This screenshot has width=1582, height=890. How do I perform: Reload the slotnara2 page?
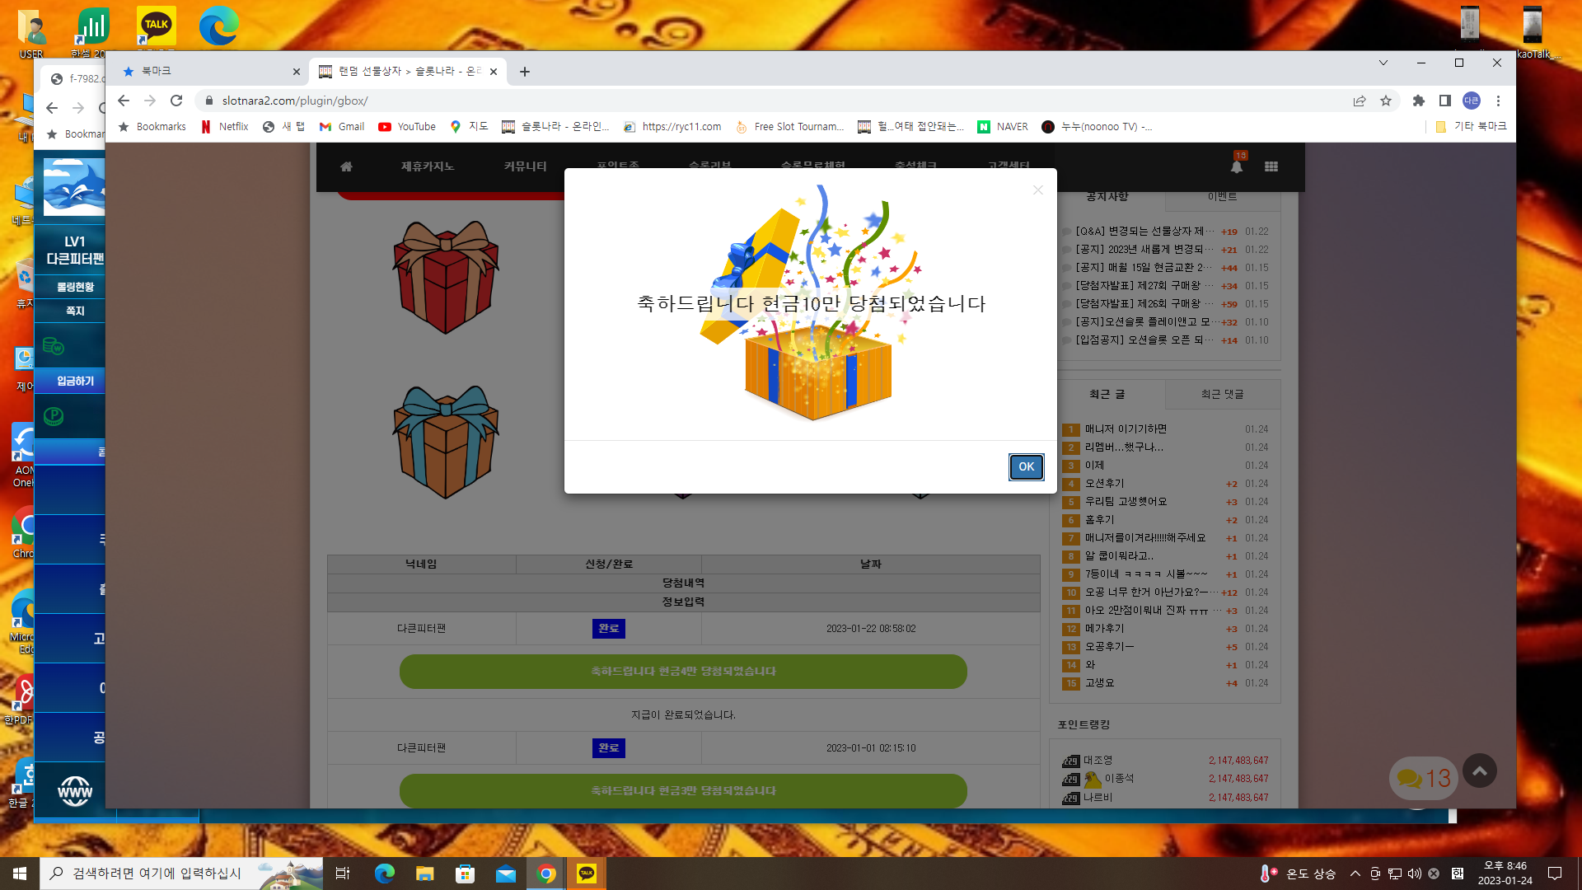pyautogui.click(x=176, y=101)
